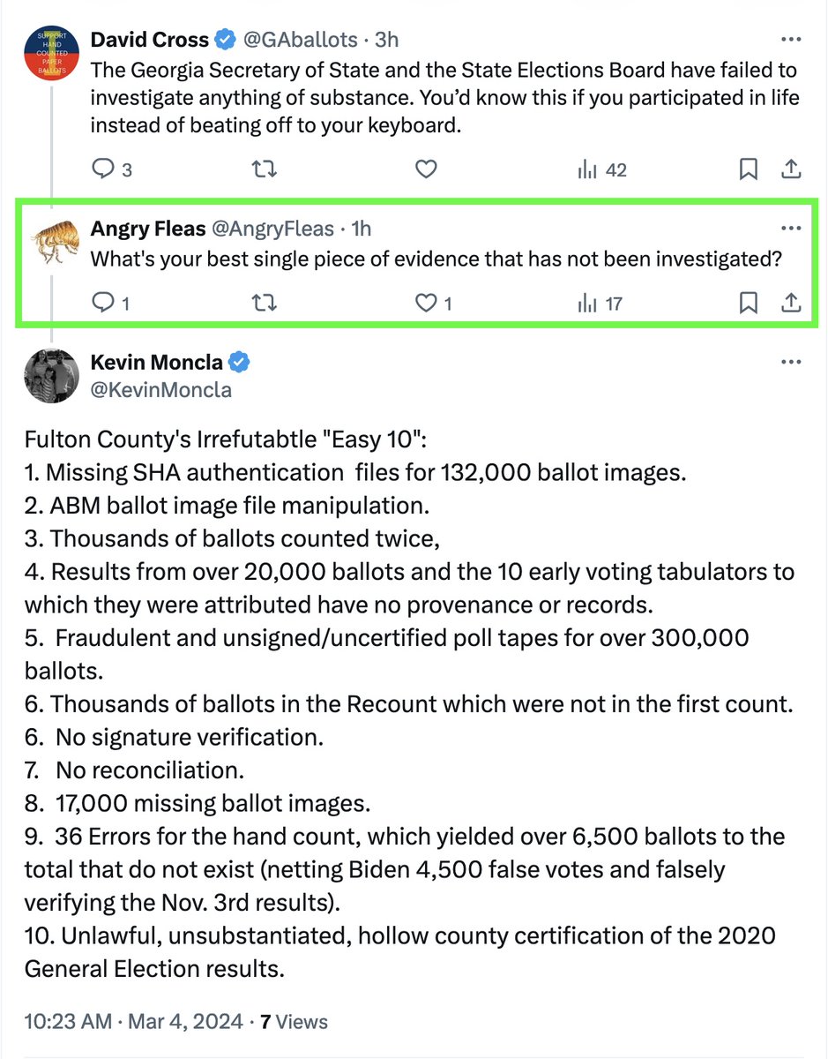The image size is (828, 1059).
Task: Like David Cross's tweet
Action: coord(426,169)
